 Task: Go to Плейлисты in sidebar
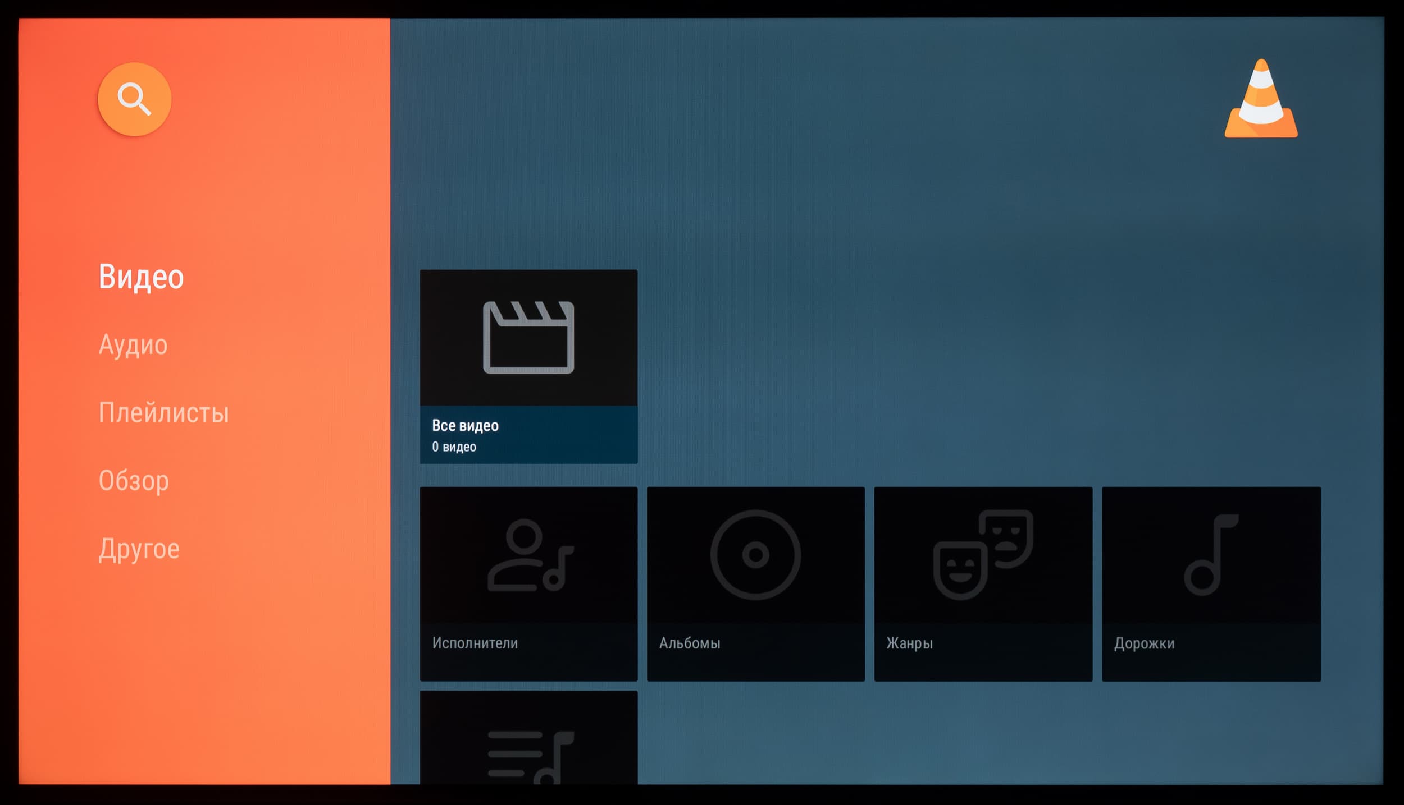point(163,413)
